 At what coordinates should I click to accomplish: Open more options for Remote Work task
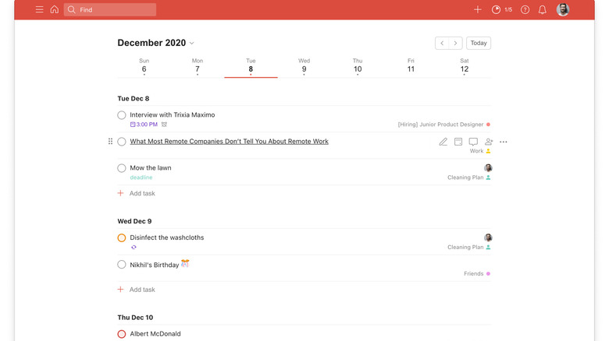pyautogui.click(x=504, y=142)
